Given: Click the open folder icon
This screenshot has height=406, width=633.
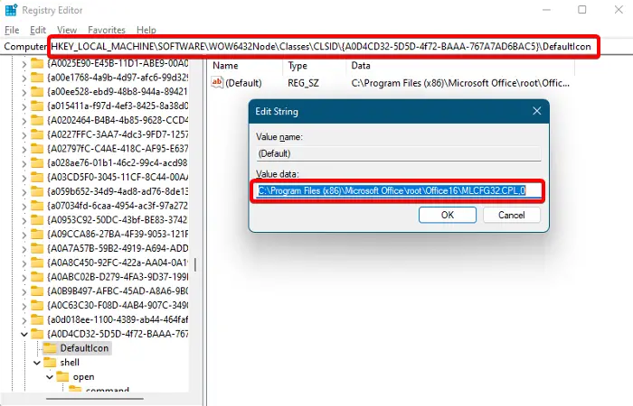Looking at the screenshot, I should pos(63,377).
